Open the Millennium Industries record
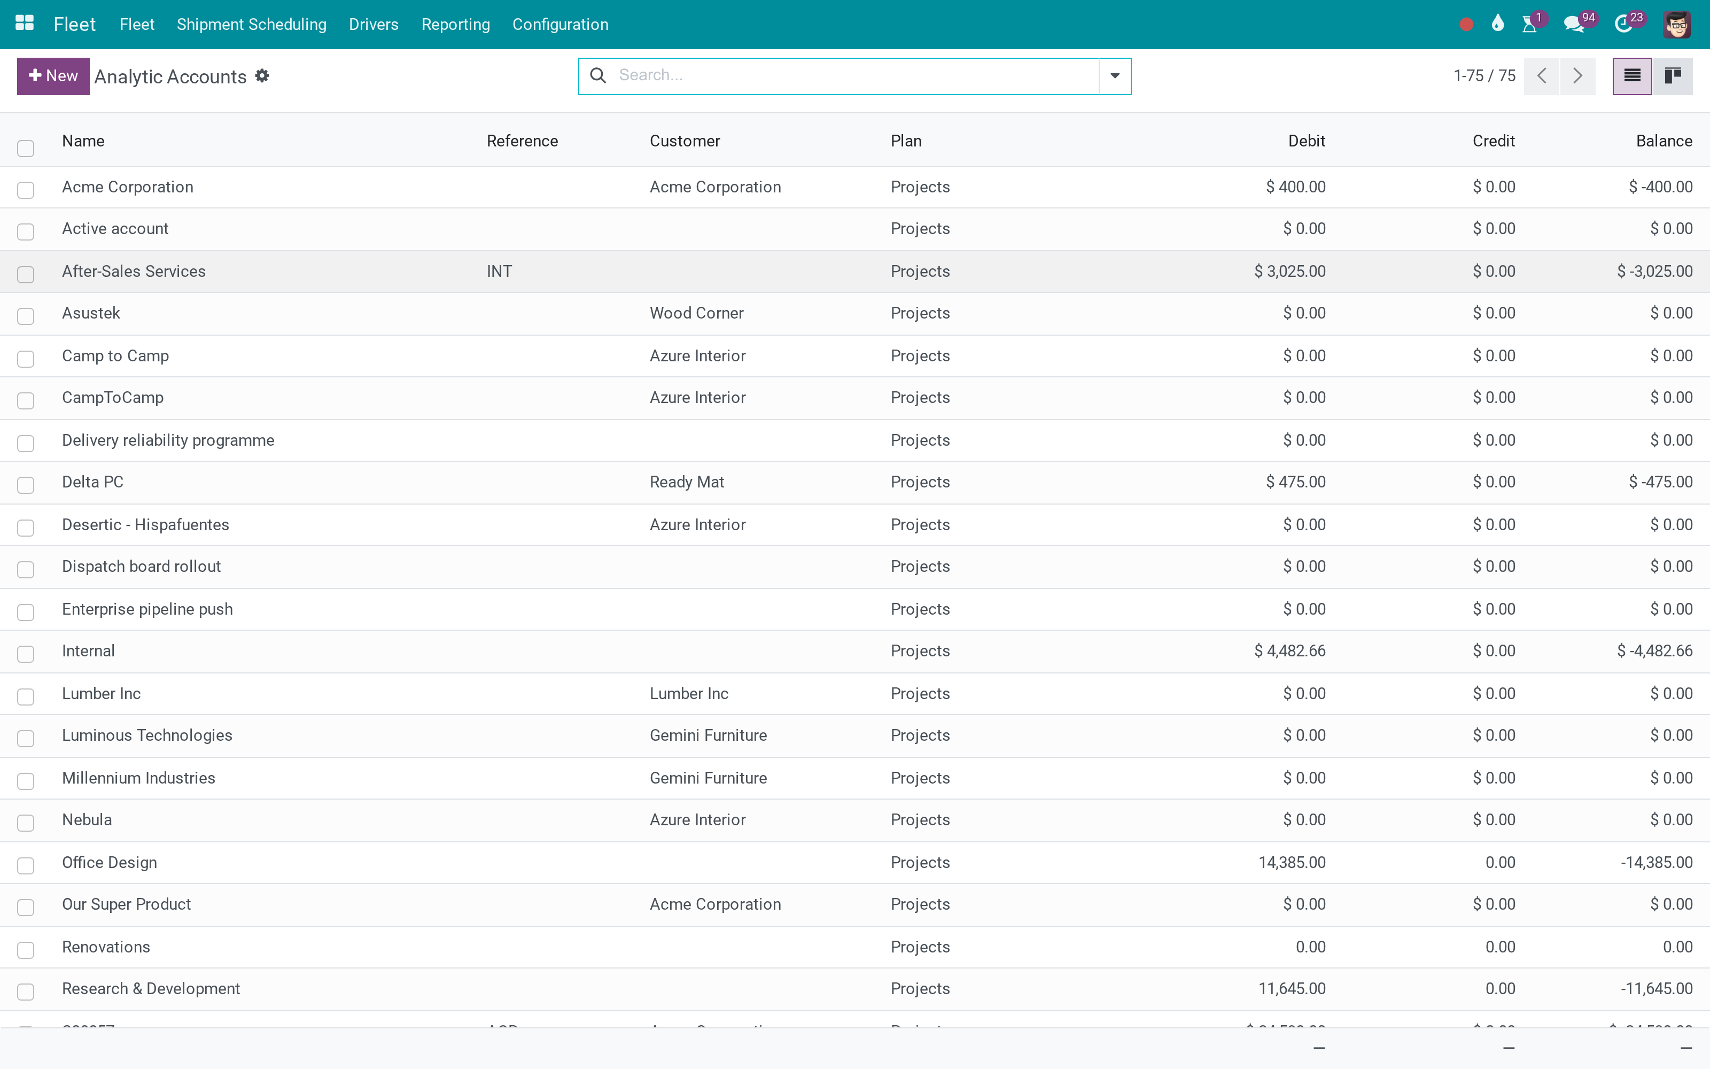 pos(138,778)
